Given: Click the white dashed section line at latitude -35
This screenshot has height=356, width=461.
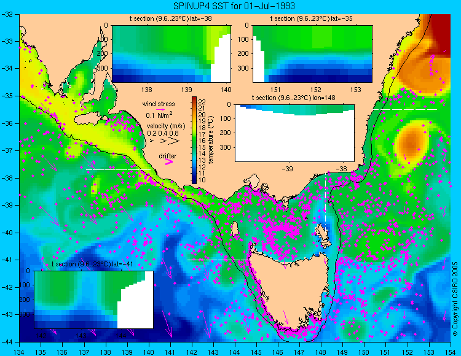Looking at the screenshot, I should (x=405, y=109).
